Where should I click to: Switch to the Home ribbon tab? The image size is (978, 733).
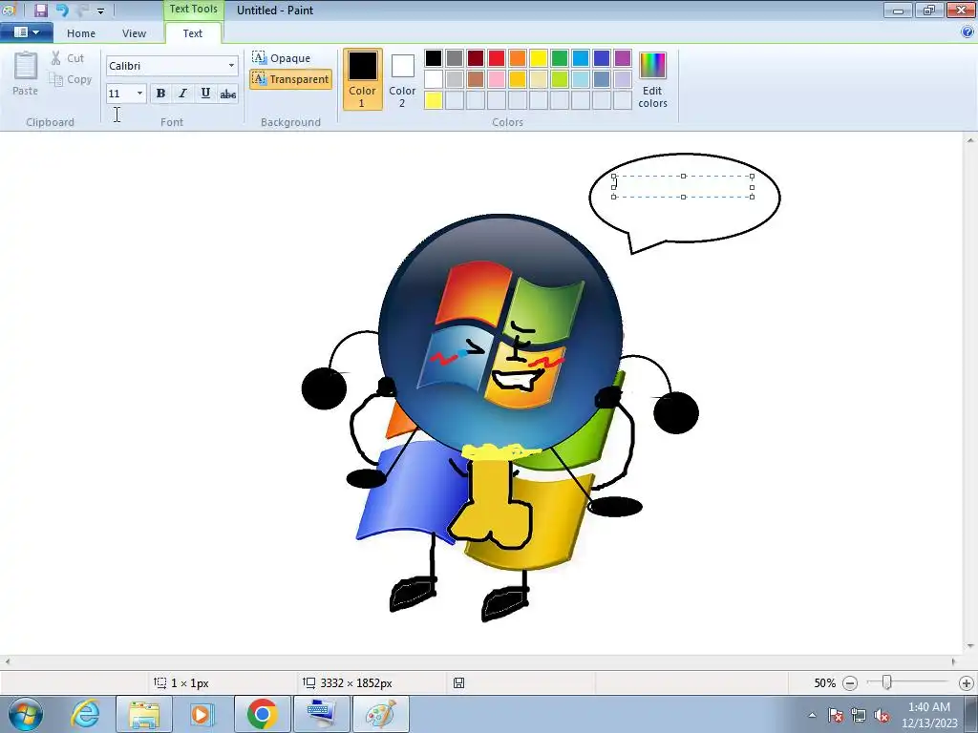81,33
